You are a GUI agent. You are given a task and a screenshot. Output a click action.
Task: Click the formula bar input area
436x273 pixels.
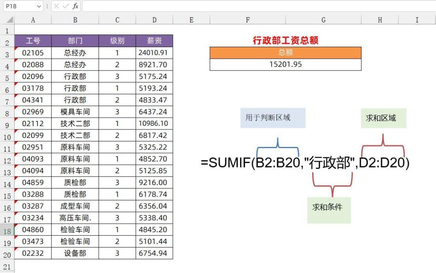click(x=170, y=6)
